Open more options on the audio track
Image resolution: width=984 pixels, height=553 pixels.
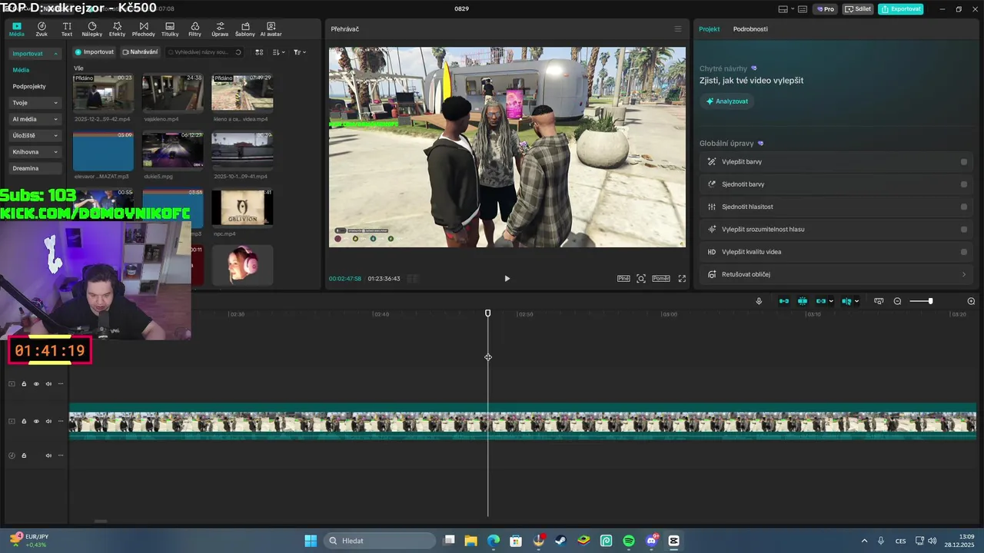(x=61, y=455)
